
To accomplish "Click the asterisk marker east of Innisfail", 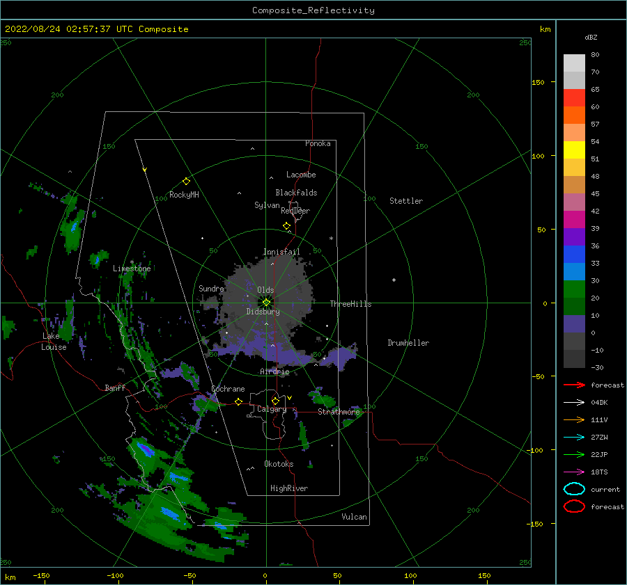I will (331, 239).
